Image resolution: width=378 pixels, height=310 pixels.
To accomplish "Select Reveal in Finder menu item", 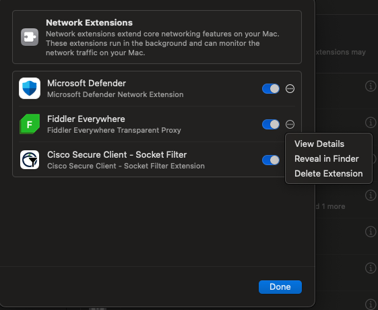I will (x=326, y=158).
